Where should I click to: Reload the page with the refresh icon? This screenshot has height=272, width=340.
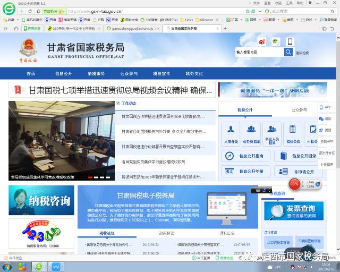tap(30, 11)
